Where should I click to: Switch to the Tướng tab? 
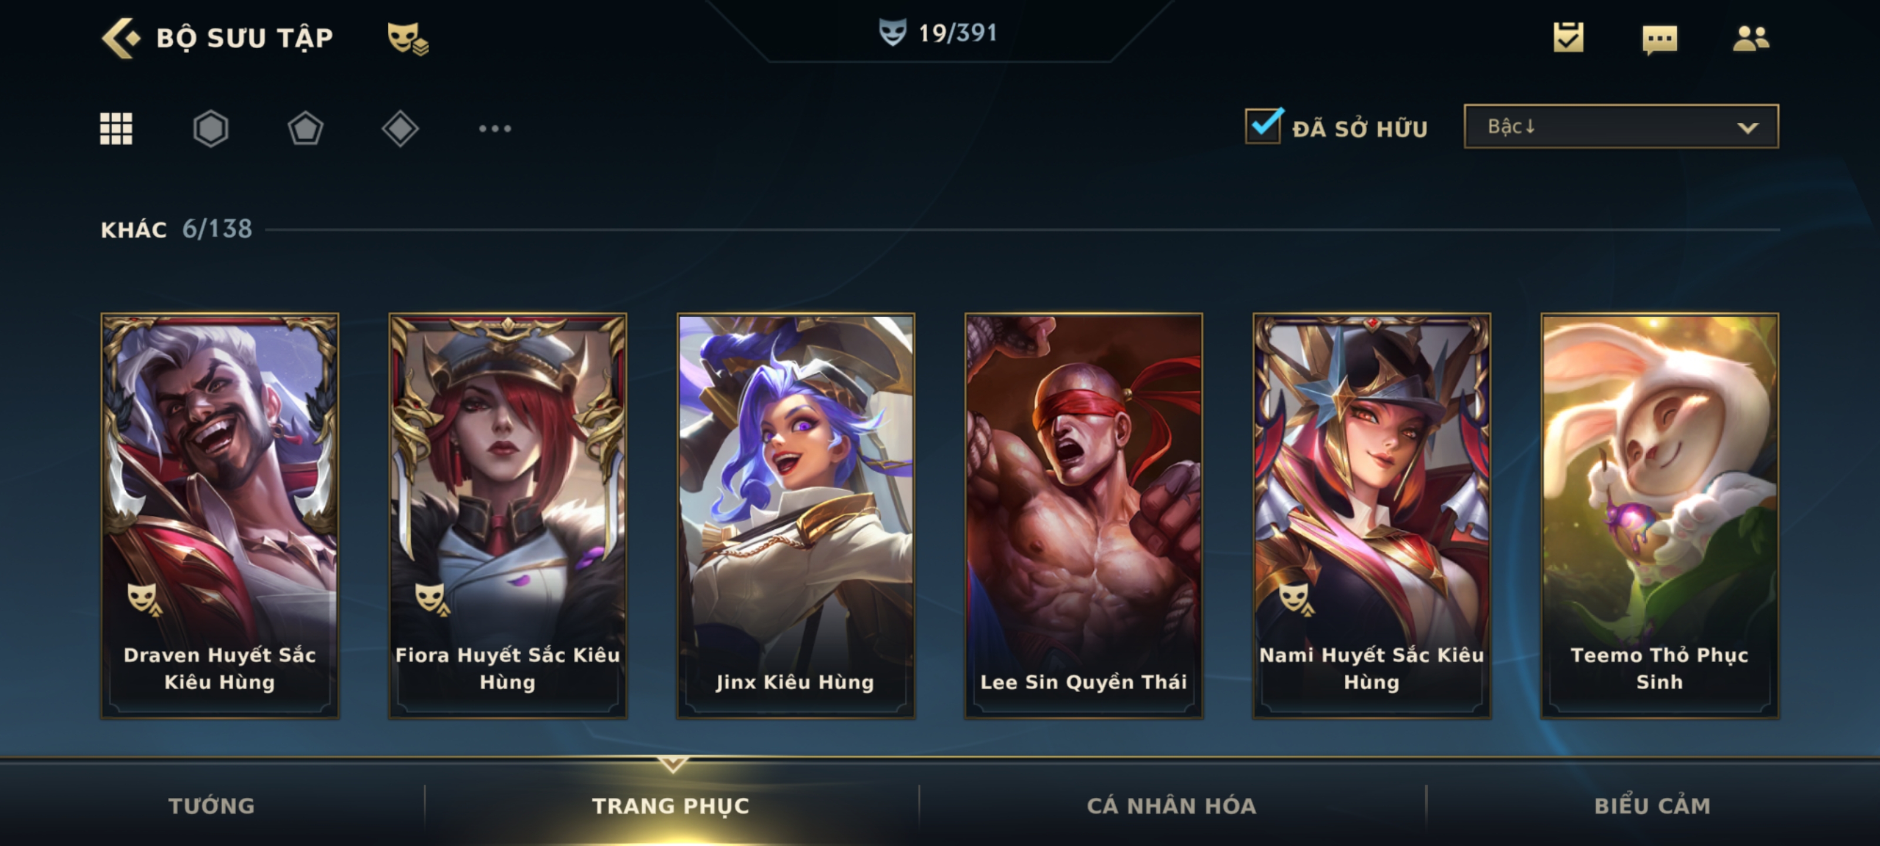(211, 805)
